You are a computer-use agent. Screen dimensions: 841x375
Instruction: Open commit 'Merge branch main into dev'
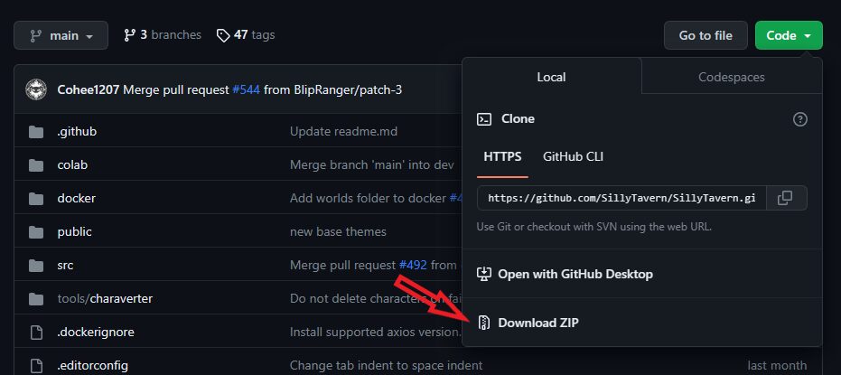coord(372,164)
